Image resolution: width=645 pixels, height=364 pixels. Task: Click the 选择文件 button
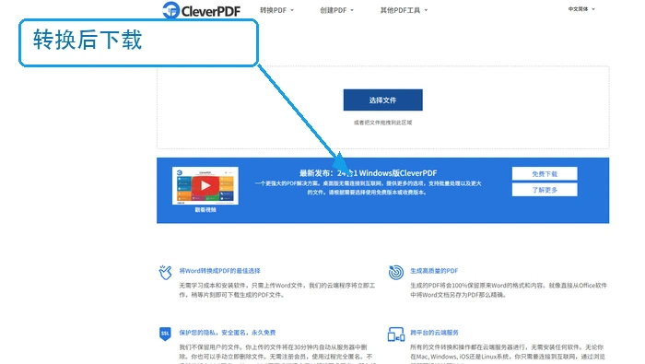[x=383, y=100]
